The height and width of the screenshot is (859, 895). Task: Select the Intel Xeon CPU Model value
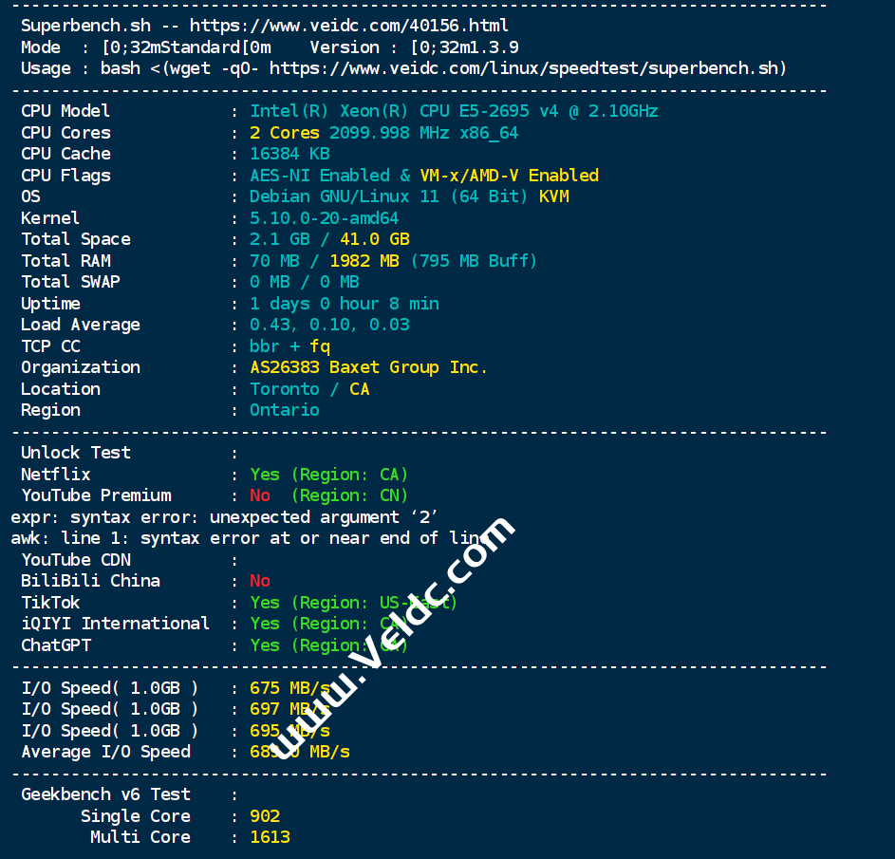coord(454,111)
